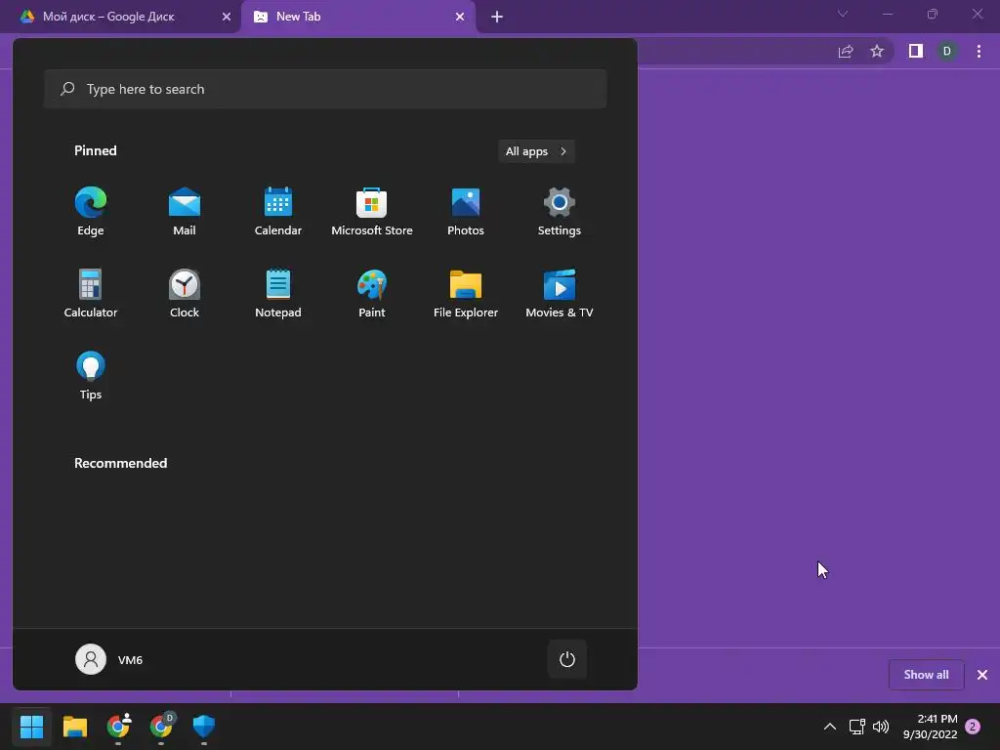Click the Chrome tab search chevron
Image resolution: width=1000 pixels, height=750 pixels.
point(843,14)
